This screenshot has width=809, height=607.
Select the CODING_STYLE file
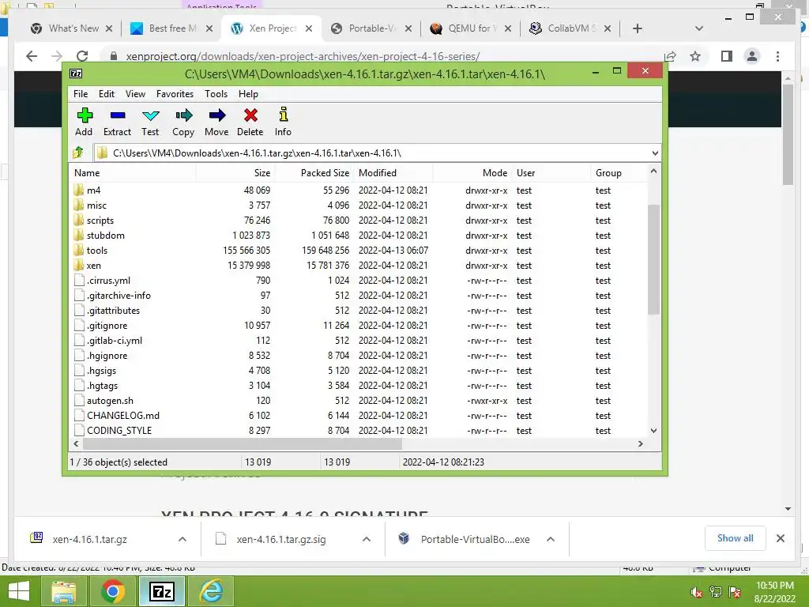click(x=358, y=431)
